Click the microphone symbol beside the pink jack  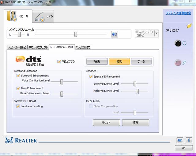(184, 63)
